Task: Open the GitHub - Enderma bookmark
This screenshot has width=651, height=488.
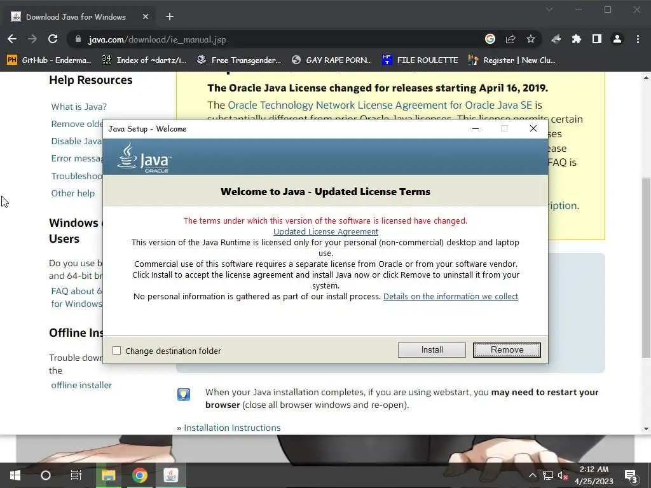Action: 49,60
